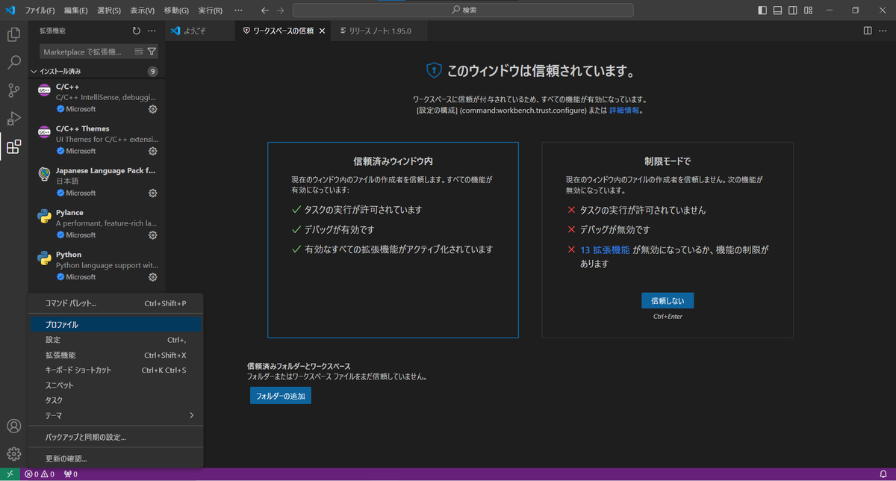Click the フォルダーの追加 button
The image size is (896, 481).
281,396
